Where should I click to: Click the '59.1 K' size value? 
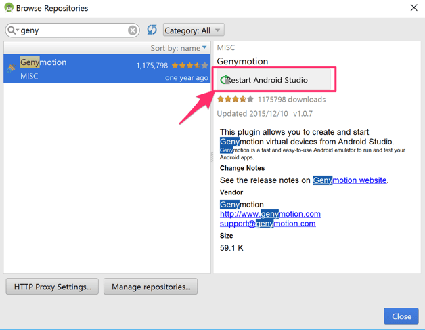[231, 248]
